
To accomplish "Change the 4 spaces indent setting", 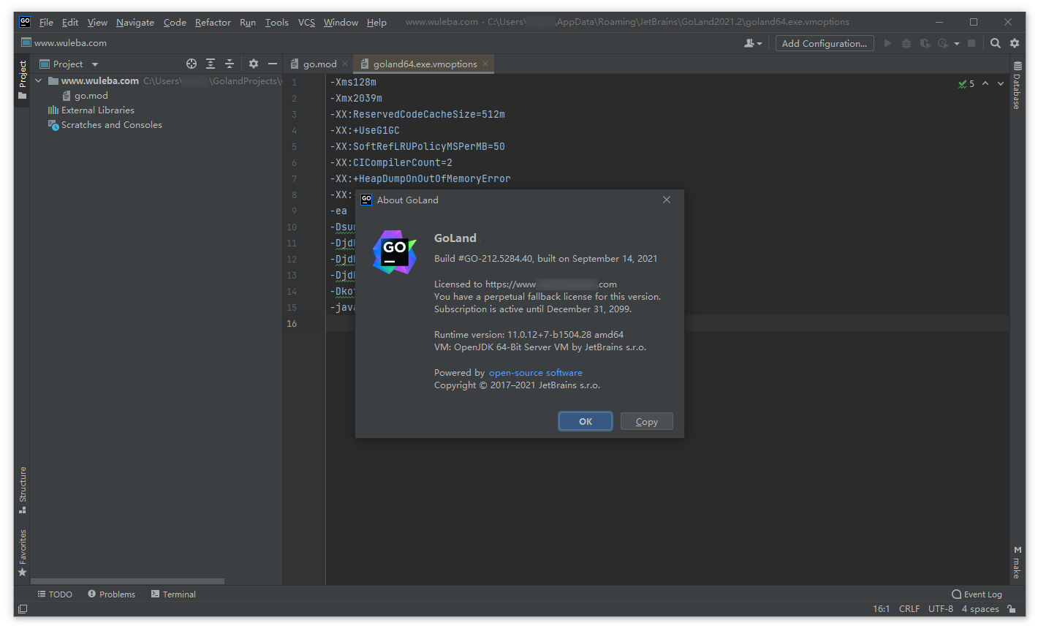I will [980, 609].
